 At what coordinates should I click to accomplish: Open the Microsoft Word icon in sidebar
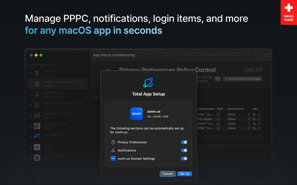37,137
